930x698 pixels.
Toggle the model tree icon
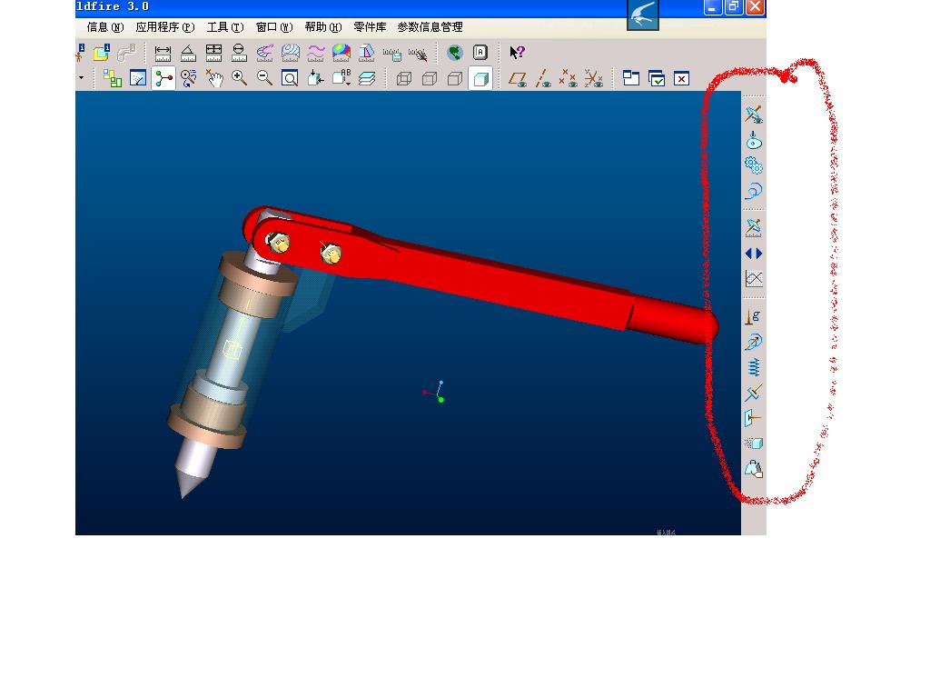[x=112, y=78]
